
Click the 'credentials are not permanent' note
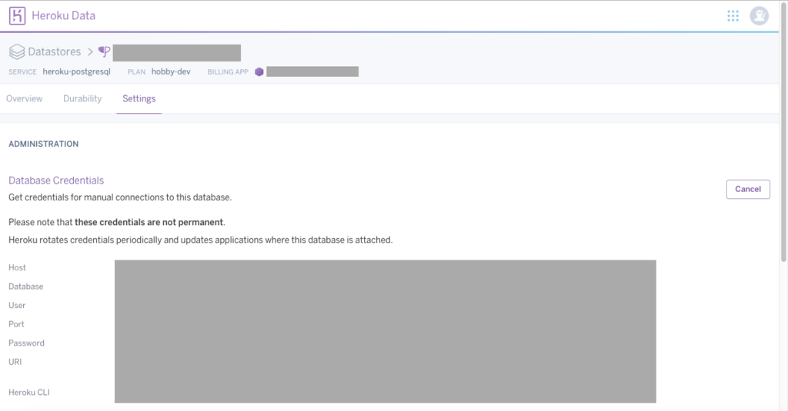117,222
